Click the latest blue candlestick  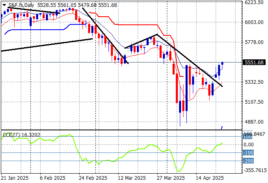click(223, 63)
